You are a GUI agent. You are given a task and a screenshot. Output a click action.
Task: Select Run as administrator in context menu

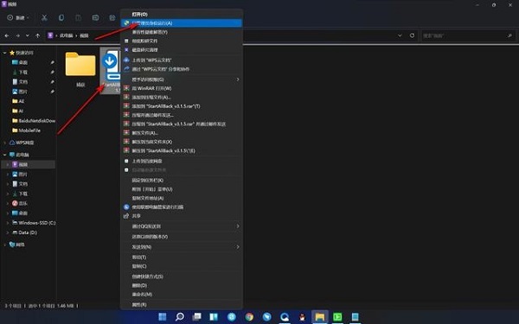[x=182, y=23]
